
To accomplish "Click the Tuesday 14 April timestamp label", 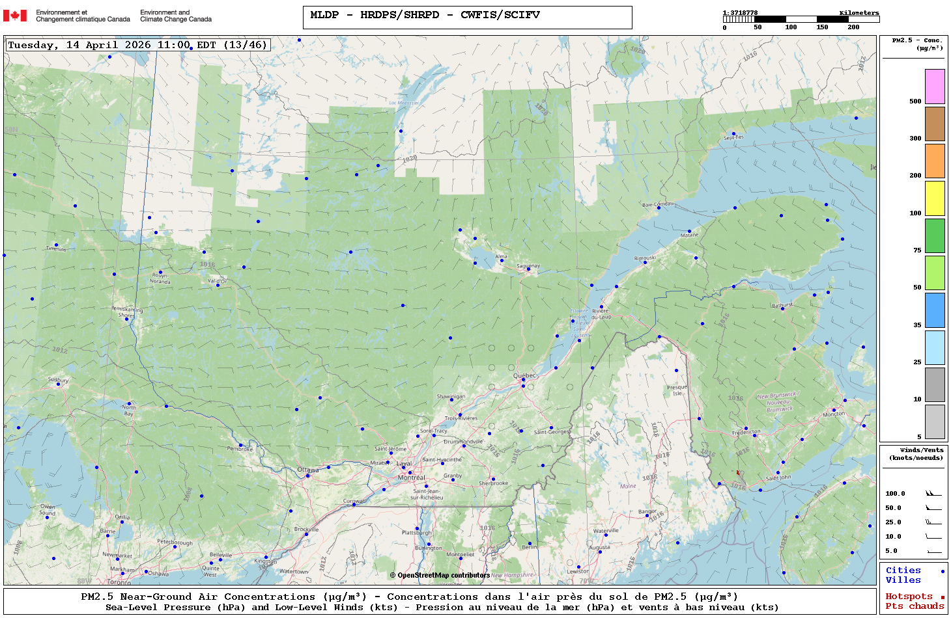I will click(137, 45).
